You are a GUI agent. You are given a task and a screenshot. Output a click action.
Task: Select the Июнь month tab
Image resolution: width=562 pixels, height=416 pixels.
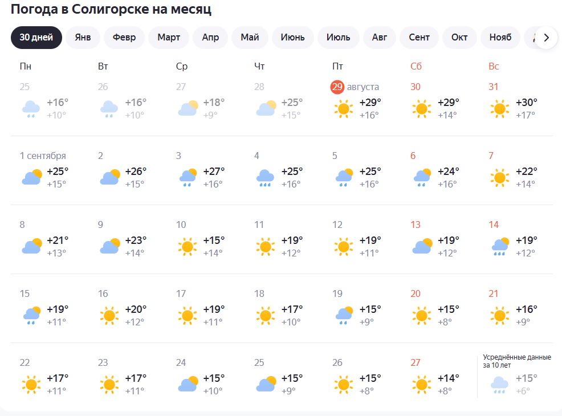[292, 38]
